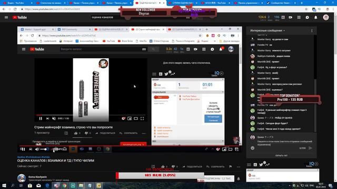Switch to the first outer Chrome tab

pos(17,3)
